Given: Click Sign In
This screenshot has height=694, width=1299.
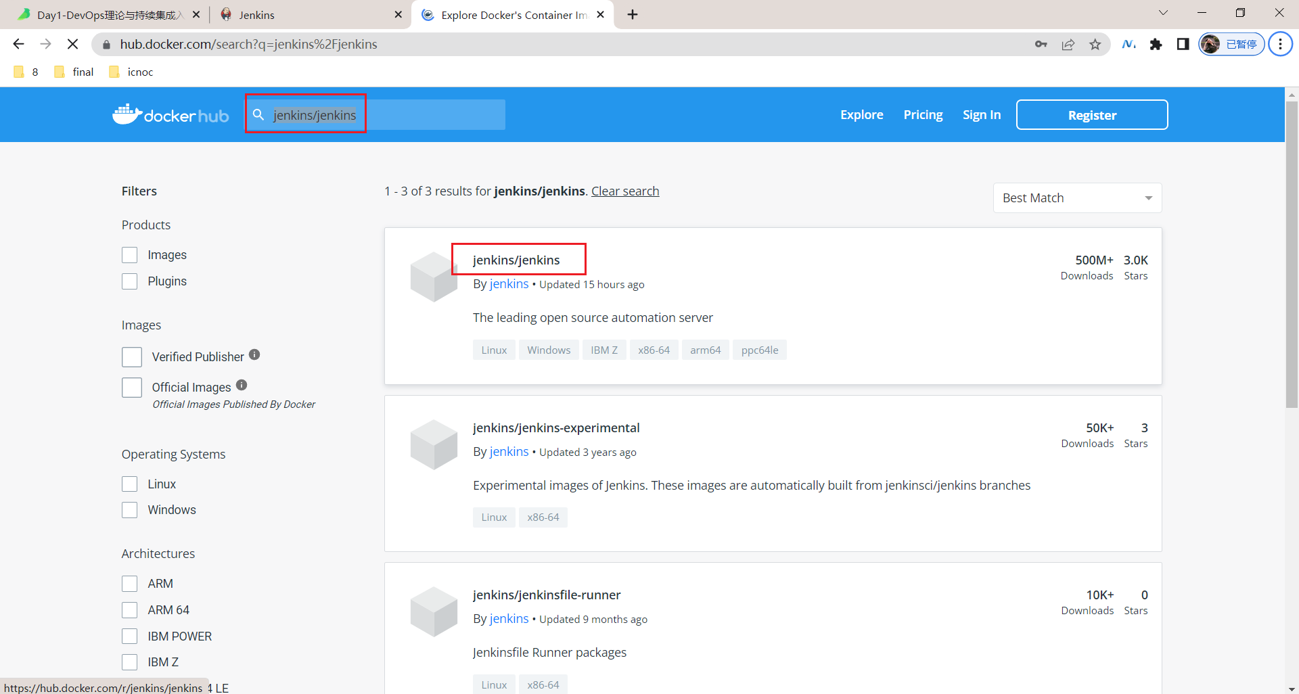Looking at the screenshot, I should tap(982, 115).
